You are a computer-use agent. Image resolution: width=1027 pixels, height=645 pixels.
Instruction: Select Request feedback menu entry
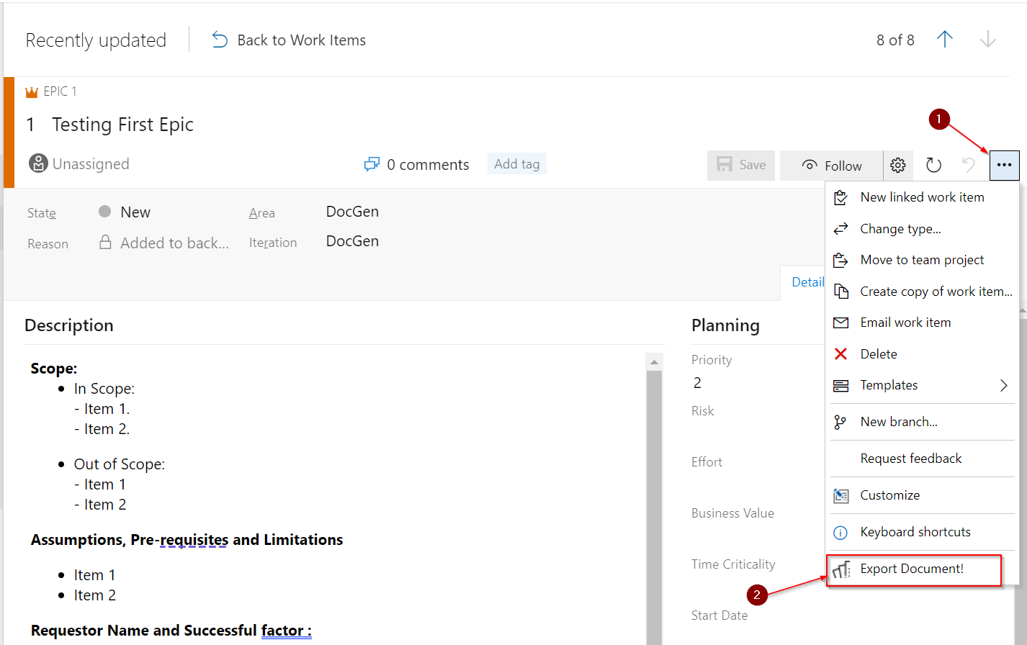tap(910, 459)
